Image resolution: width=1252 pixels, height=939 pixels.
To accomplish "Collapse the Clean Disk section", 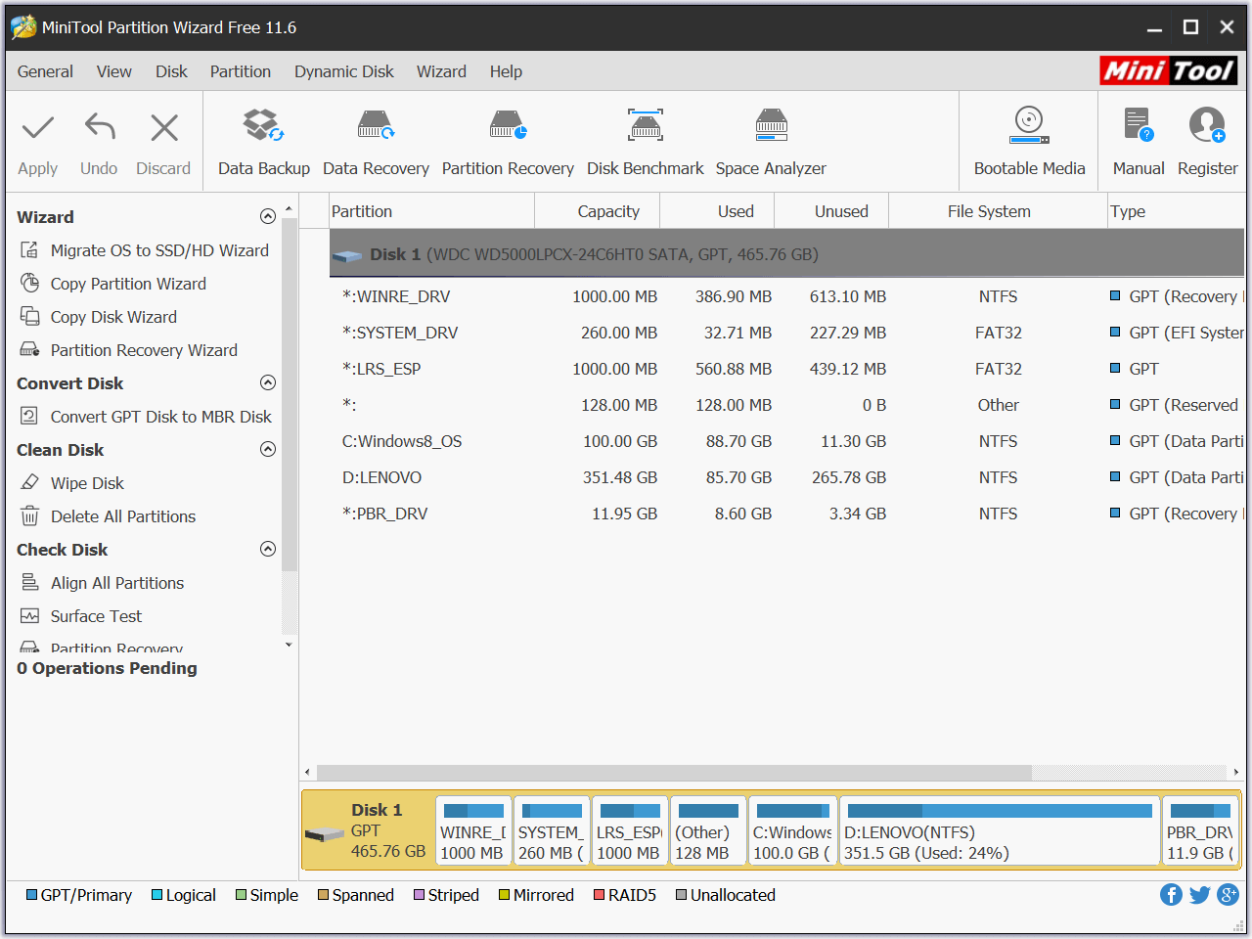I will point(268,449).
